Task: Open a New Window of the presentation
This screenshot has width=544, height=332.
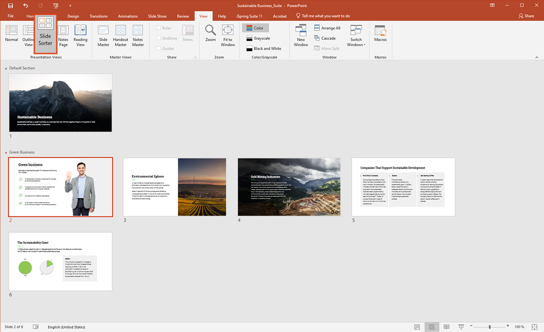Action: pos(301,34)
